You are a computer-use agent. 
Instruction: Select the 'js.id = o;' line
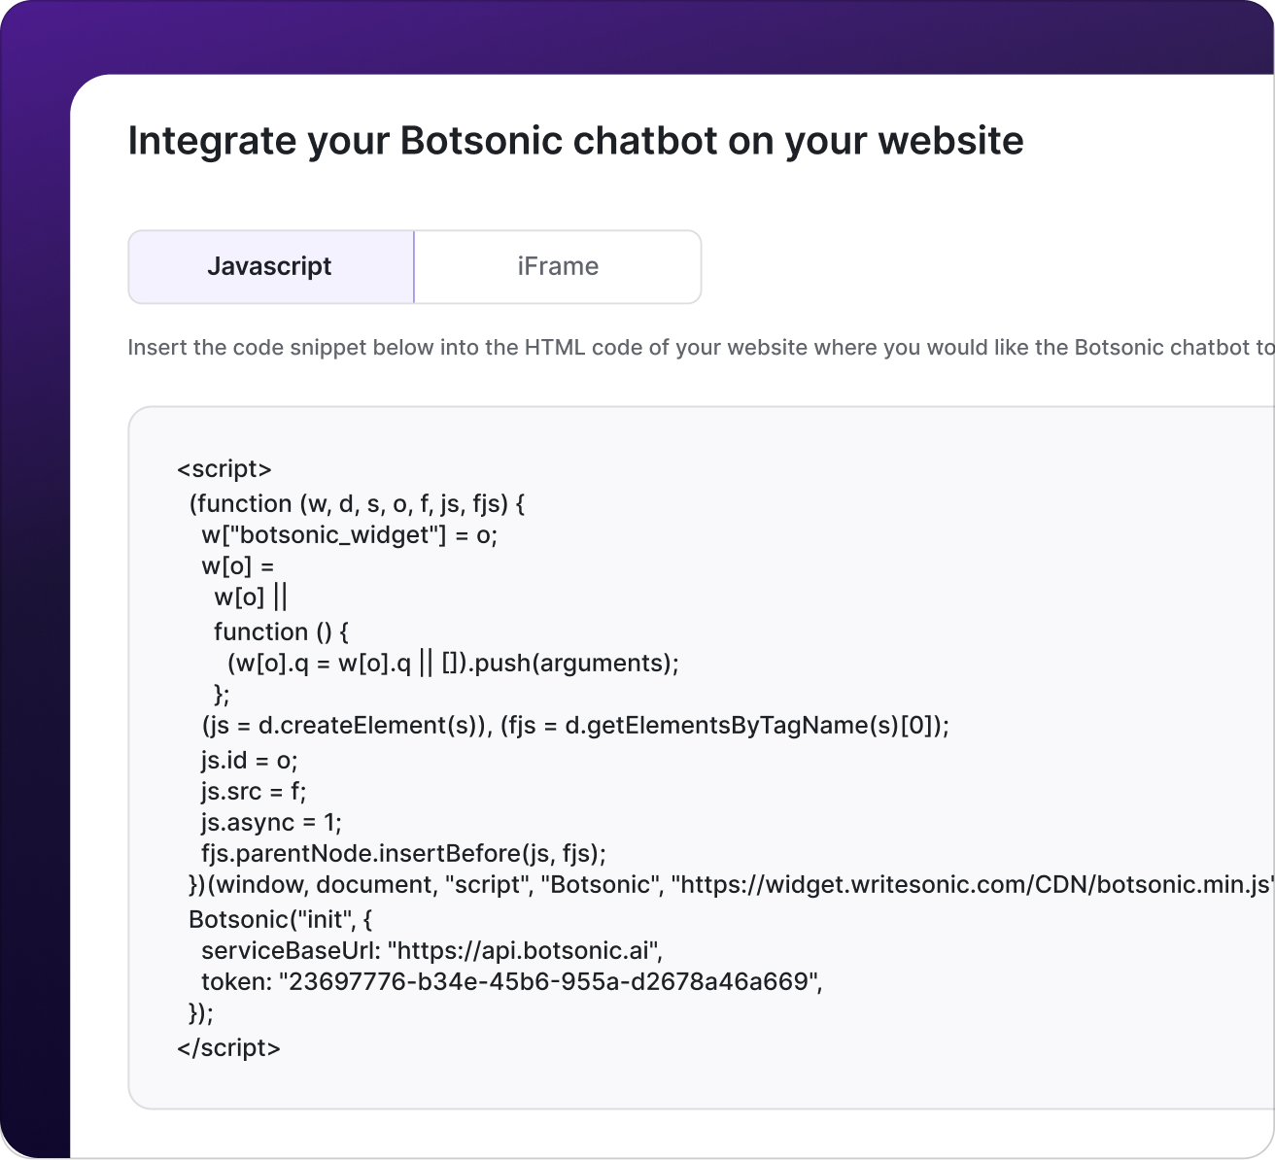249,760
